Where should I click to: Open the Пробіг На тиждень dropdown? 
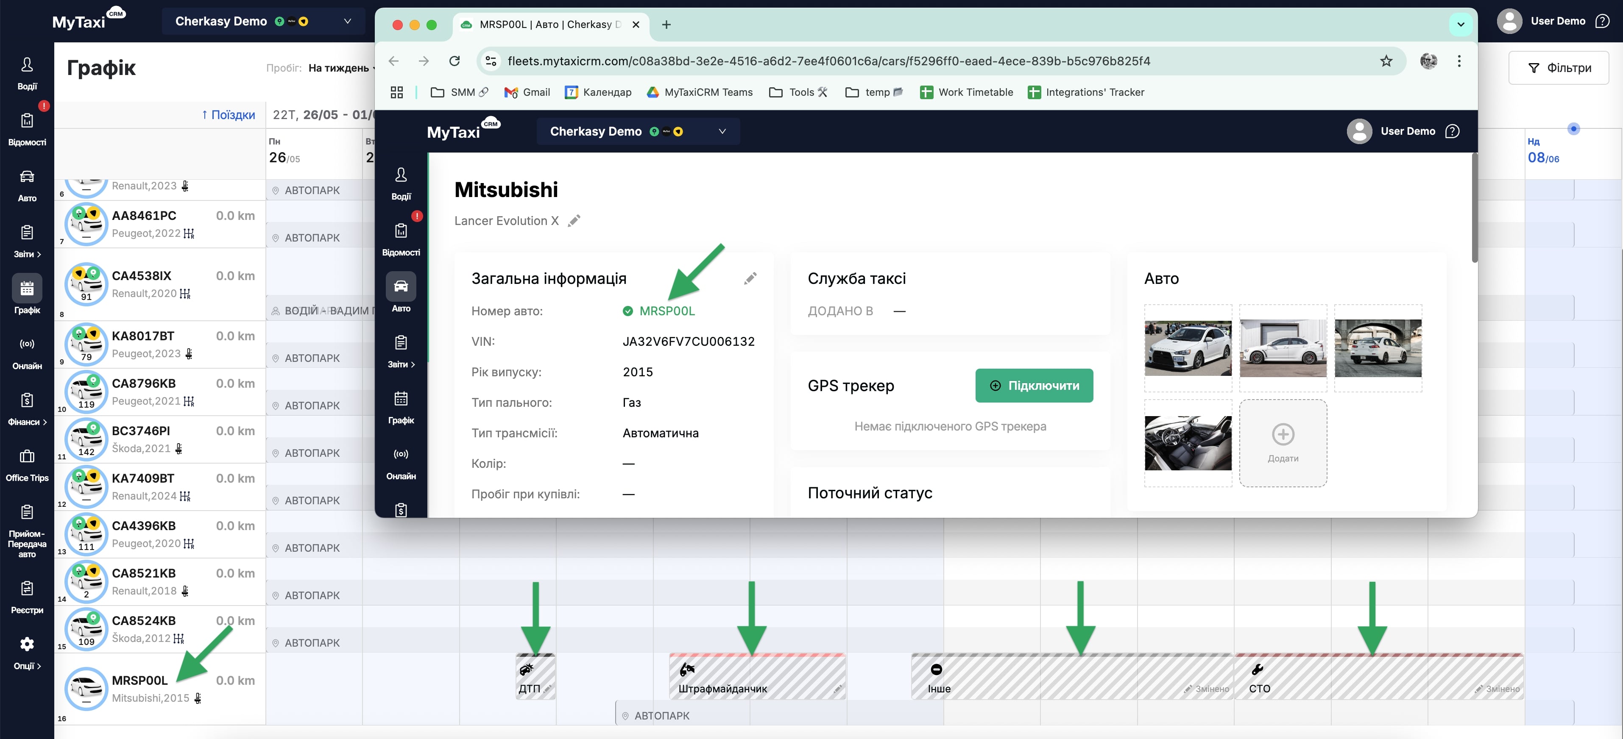click(341, 68)
